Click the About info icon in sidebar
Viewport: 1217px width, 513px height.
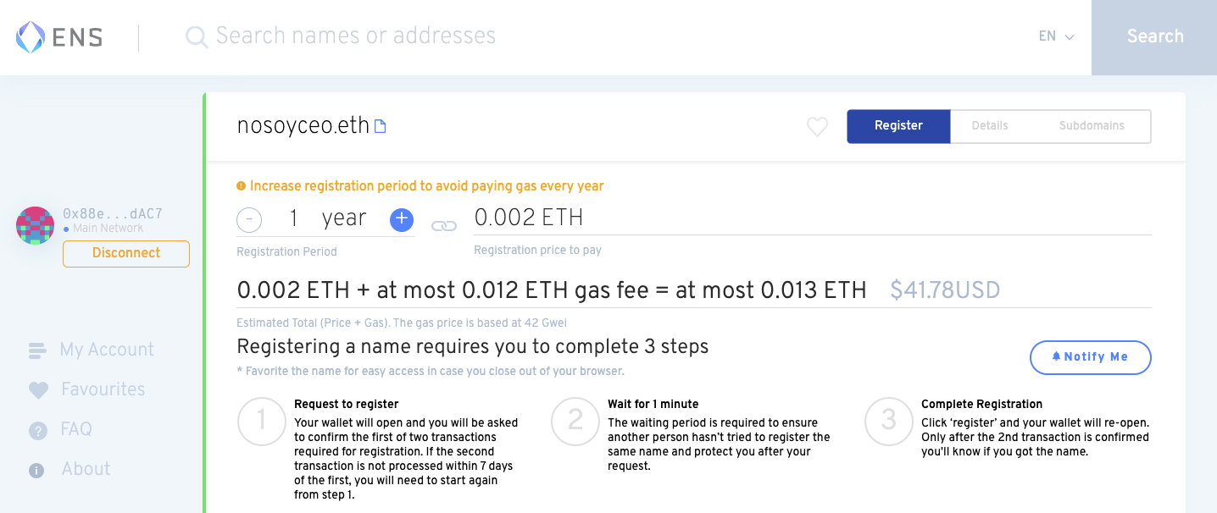pyautogui.click(x=37, y=469)
